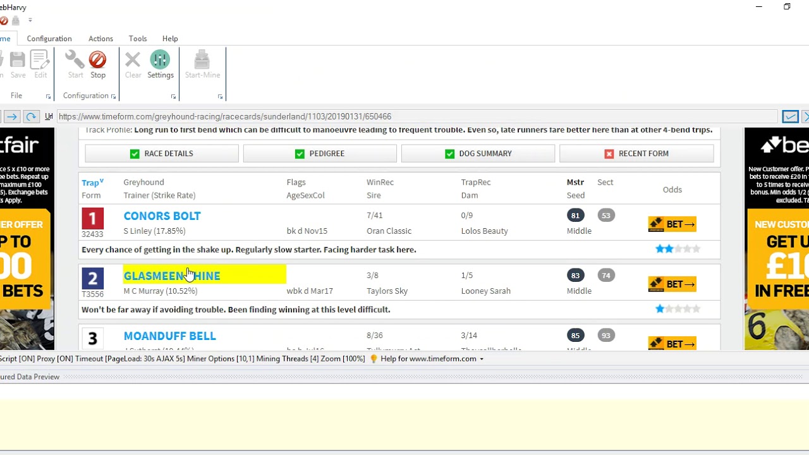This screenshot has width=809, height=455.
Task: Click the Sect 53 rating badge
Action: pyautogui.click(x=605, y=215)
